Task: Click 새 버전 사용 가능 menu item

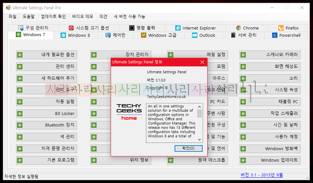Action: (x=129, y=17)
